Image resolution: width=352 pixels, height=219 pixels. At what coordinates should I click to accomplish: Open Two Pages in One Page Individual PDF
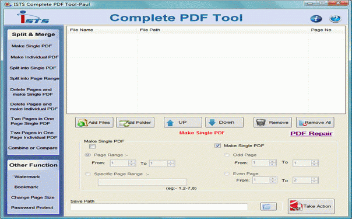pos(34,135)
